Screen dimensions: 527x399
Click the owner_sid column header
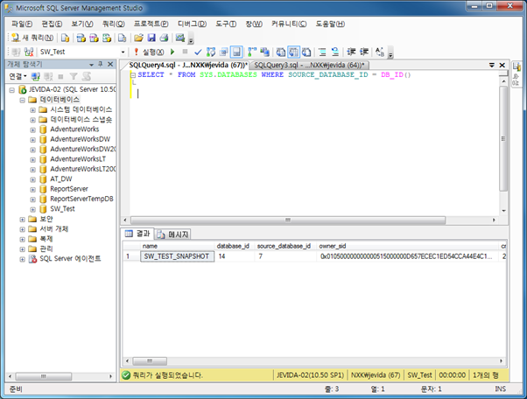[408, 246]
